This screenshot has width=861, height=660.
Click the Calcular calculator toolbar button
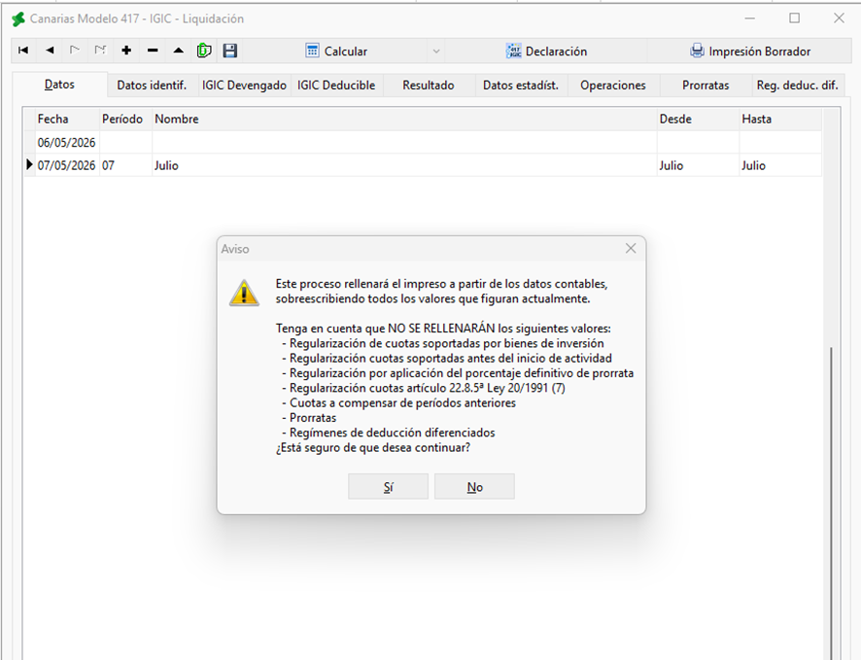(336, 52)
